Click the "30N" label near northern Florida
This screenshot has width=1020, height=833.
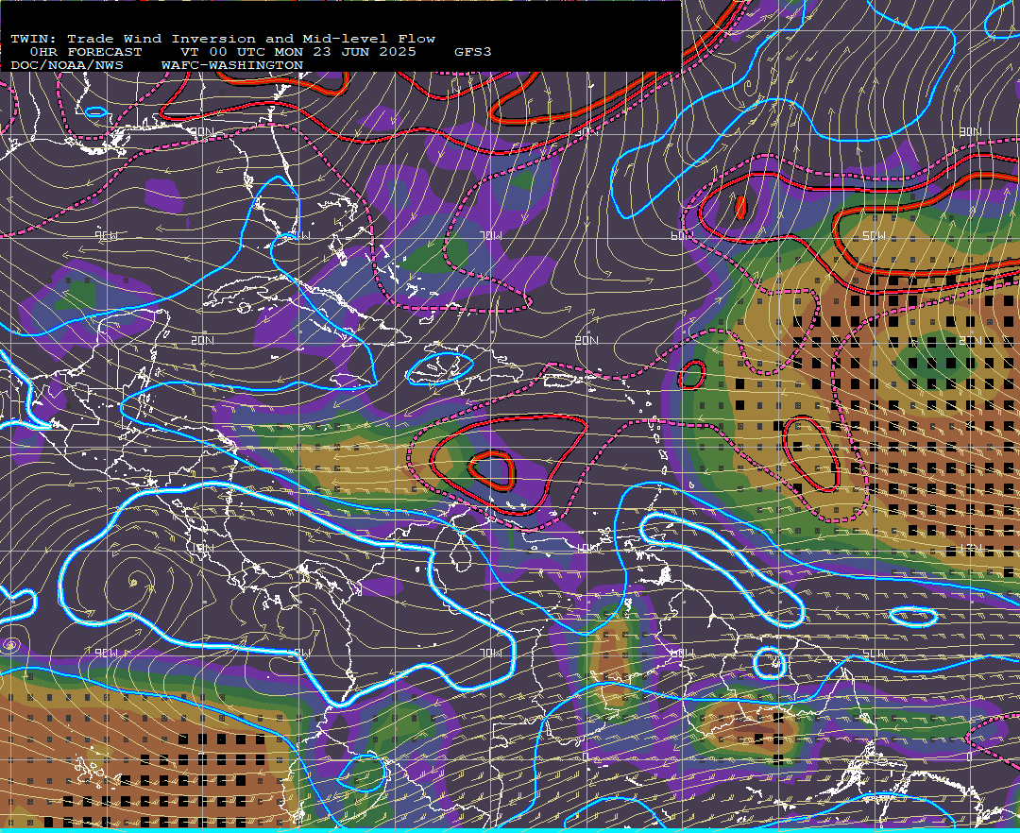click(x=203, y=132)
